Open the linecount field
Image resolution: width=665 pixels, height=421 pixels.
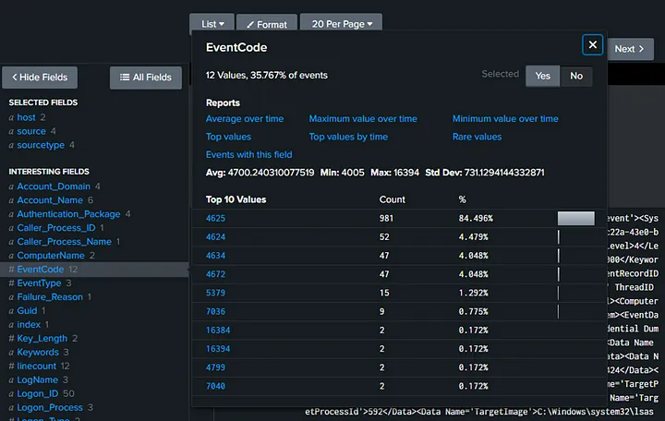[x=36, y=366]
